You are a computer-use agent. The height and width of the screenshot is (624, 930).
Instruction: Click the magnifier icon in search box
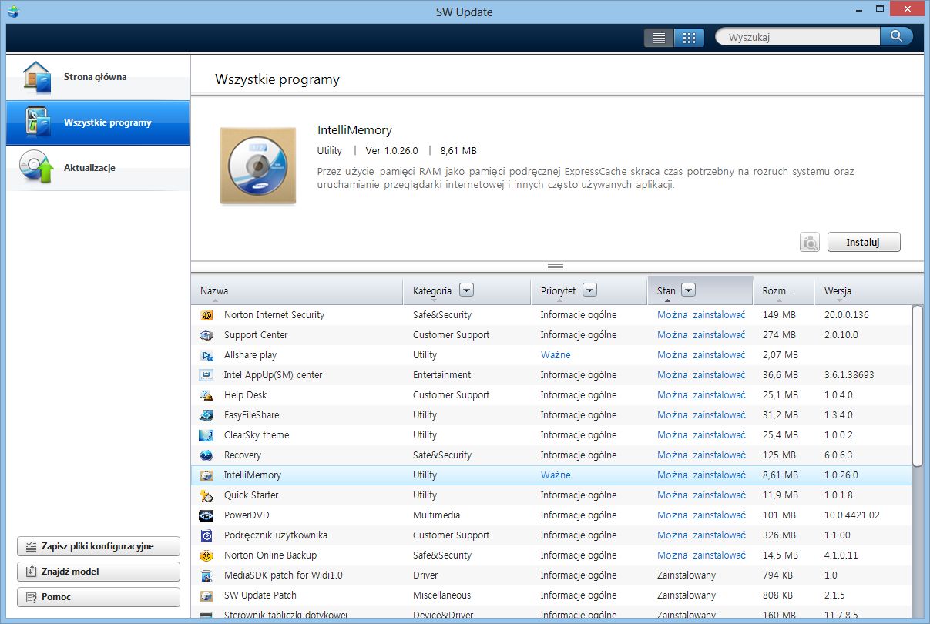pos(896,36)
